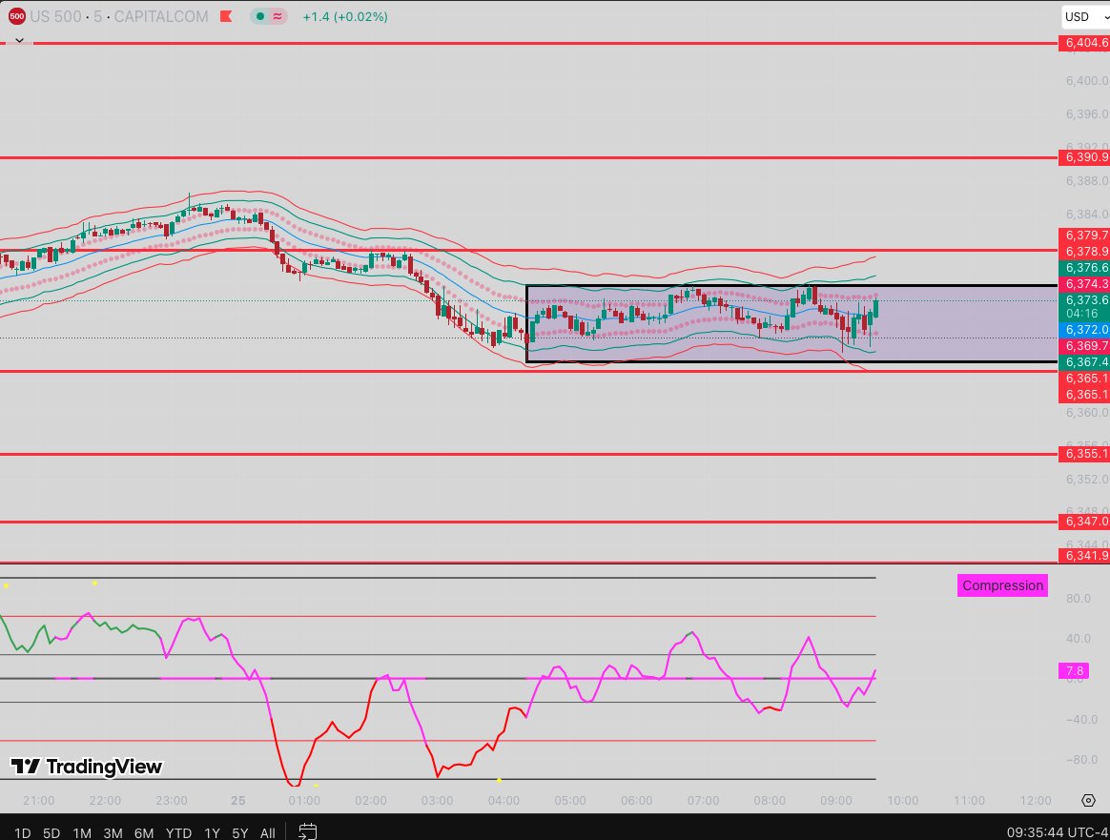Click the 04:16 candle countdown timer
1110x840 pixels.
[x=1081, y=314]
